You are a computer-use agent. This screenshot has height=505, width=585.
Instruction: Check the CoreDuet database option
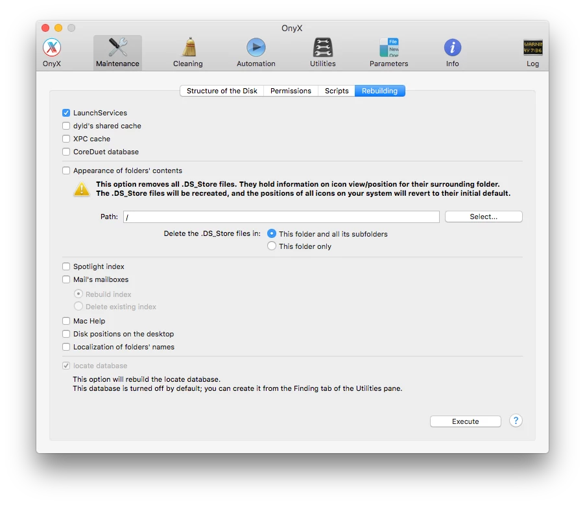66,152
